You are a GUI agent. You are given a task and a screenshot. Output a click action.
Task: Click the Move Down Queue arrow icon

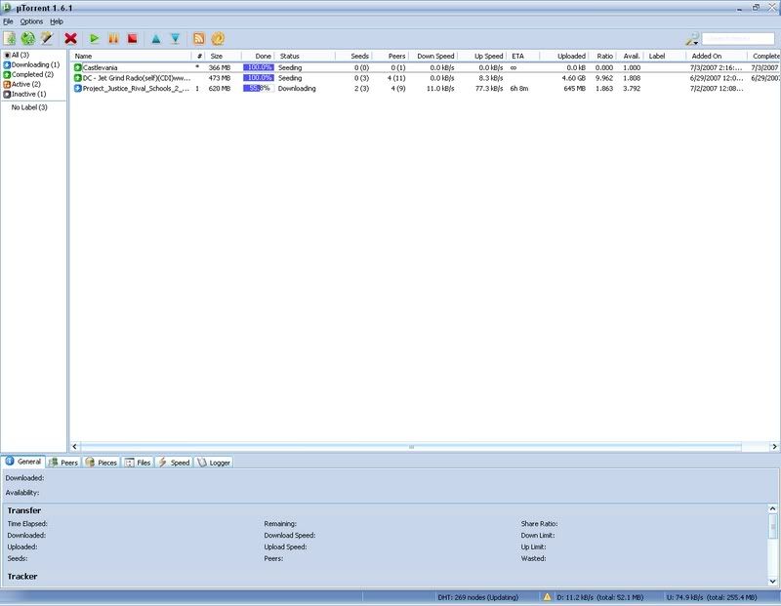click(175, 39)
